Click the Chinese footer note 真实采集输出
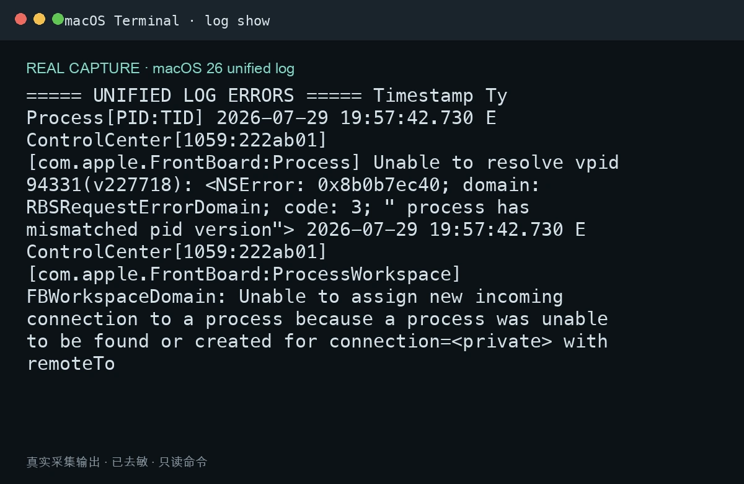 pos(63,462)
